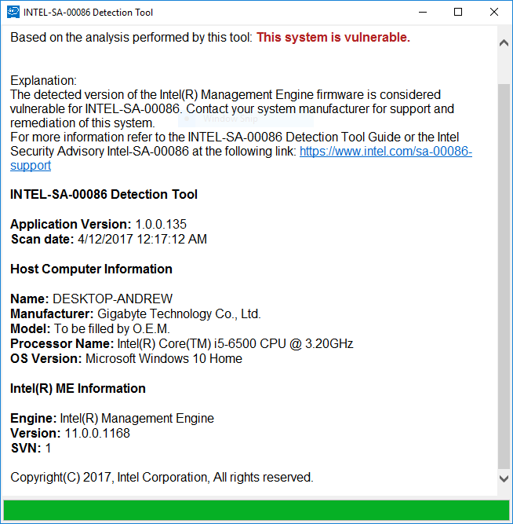
Task: Minimize the Detection Tool window
Action: 423,13
